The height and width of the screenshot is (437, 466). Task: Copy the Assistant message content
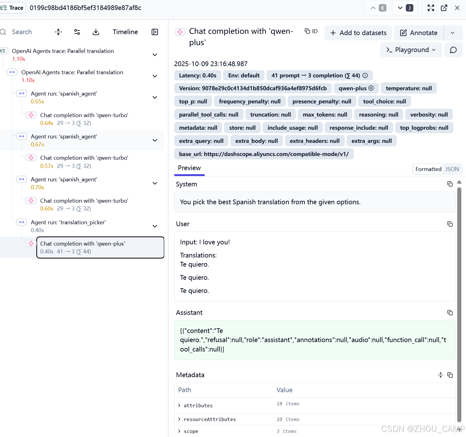[450, 313]
